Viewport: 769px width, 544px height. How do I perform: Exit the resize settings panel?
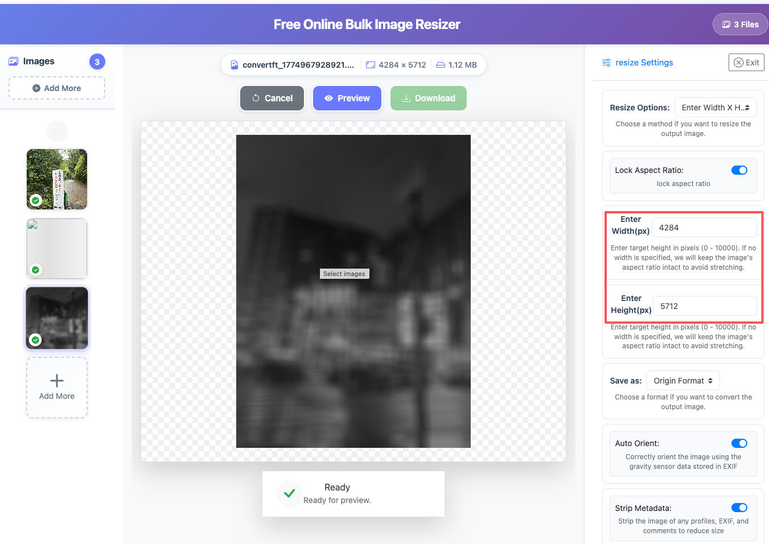tap(746, 63)
